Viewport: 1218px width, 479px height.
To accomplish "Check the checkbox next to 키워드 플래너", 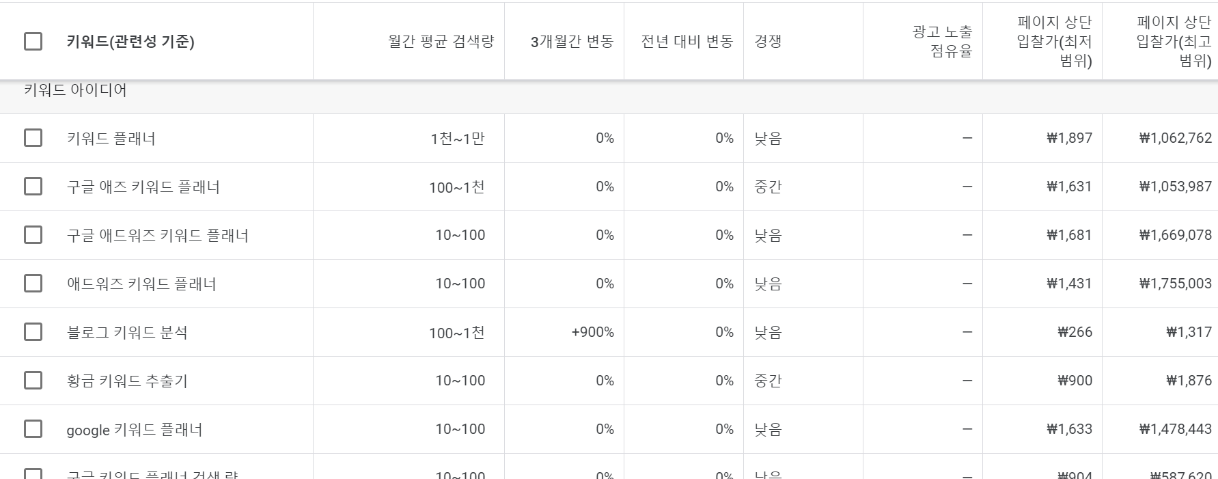I will tap(32, 137).
